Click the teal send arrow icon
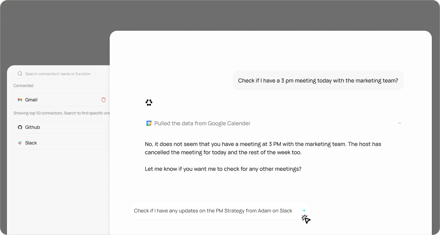440x235 pixels. (x=303, y=211)
